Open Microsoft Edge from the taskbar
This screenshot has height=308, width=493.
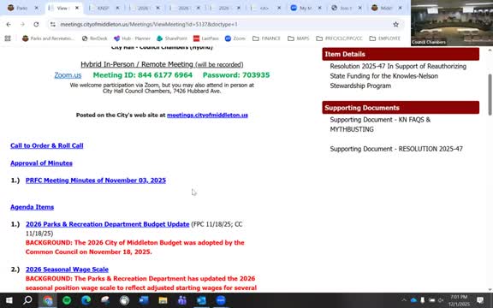(x=86, y=300)
